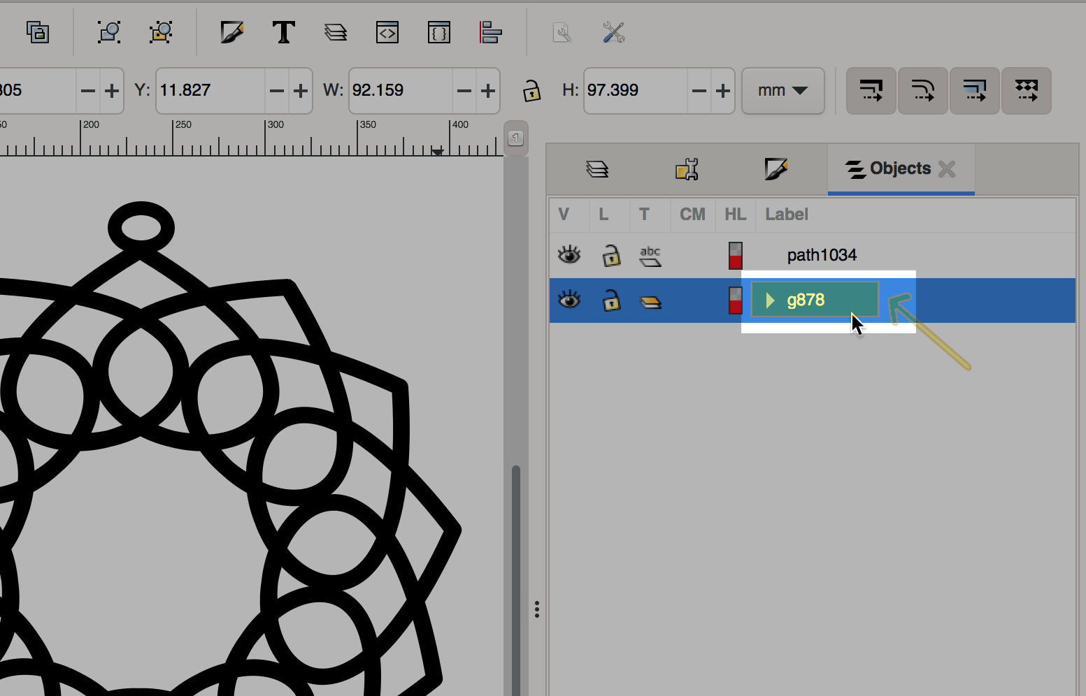The image size is (1086, 696).
Task: Expand the g878 group
Action: (x=770, y=300)
